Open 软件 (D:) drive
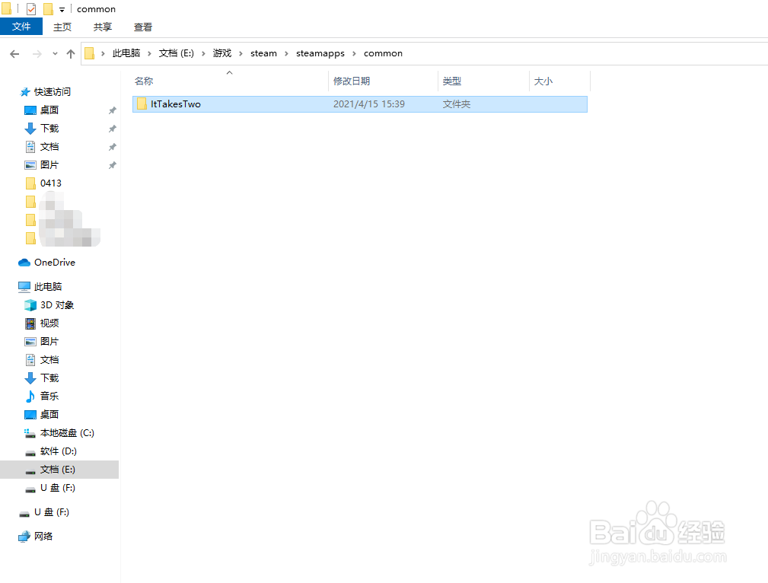Viewport: 768px width, 583px height. coord(59,451)
